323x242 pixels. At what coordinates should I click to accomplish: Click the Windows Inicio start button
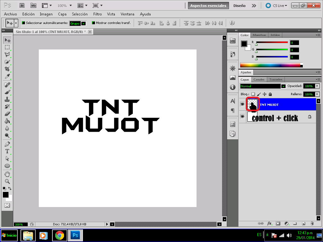(9, 235)
